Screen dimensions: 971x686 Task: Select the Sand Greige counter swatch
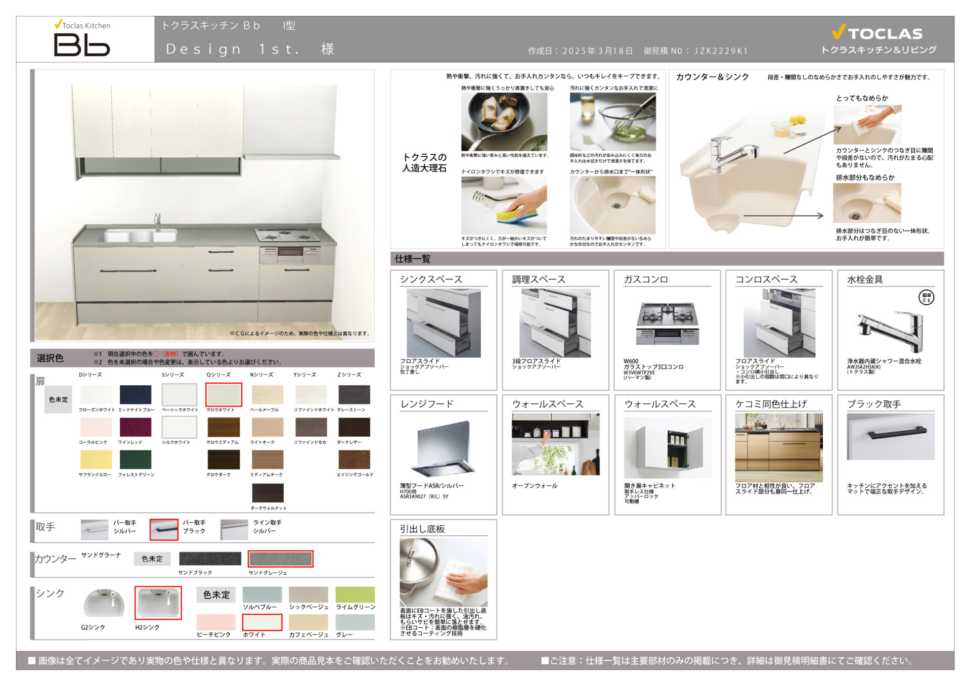tap(280, 559)
